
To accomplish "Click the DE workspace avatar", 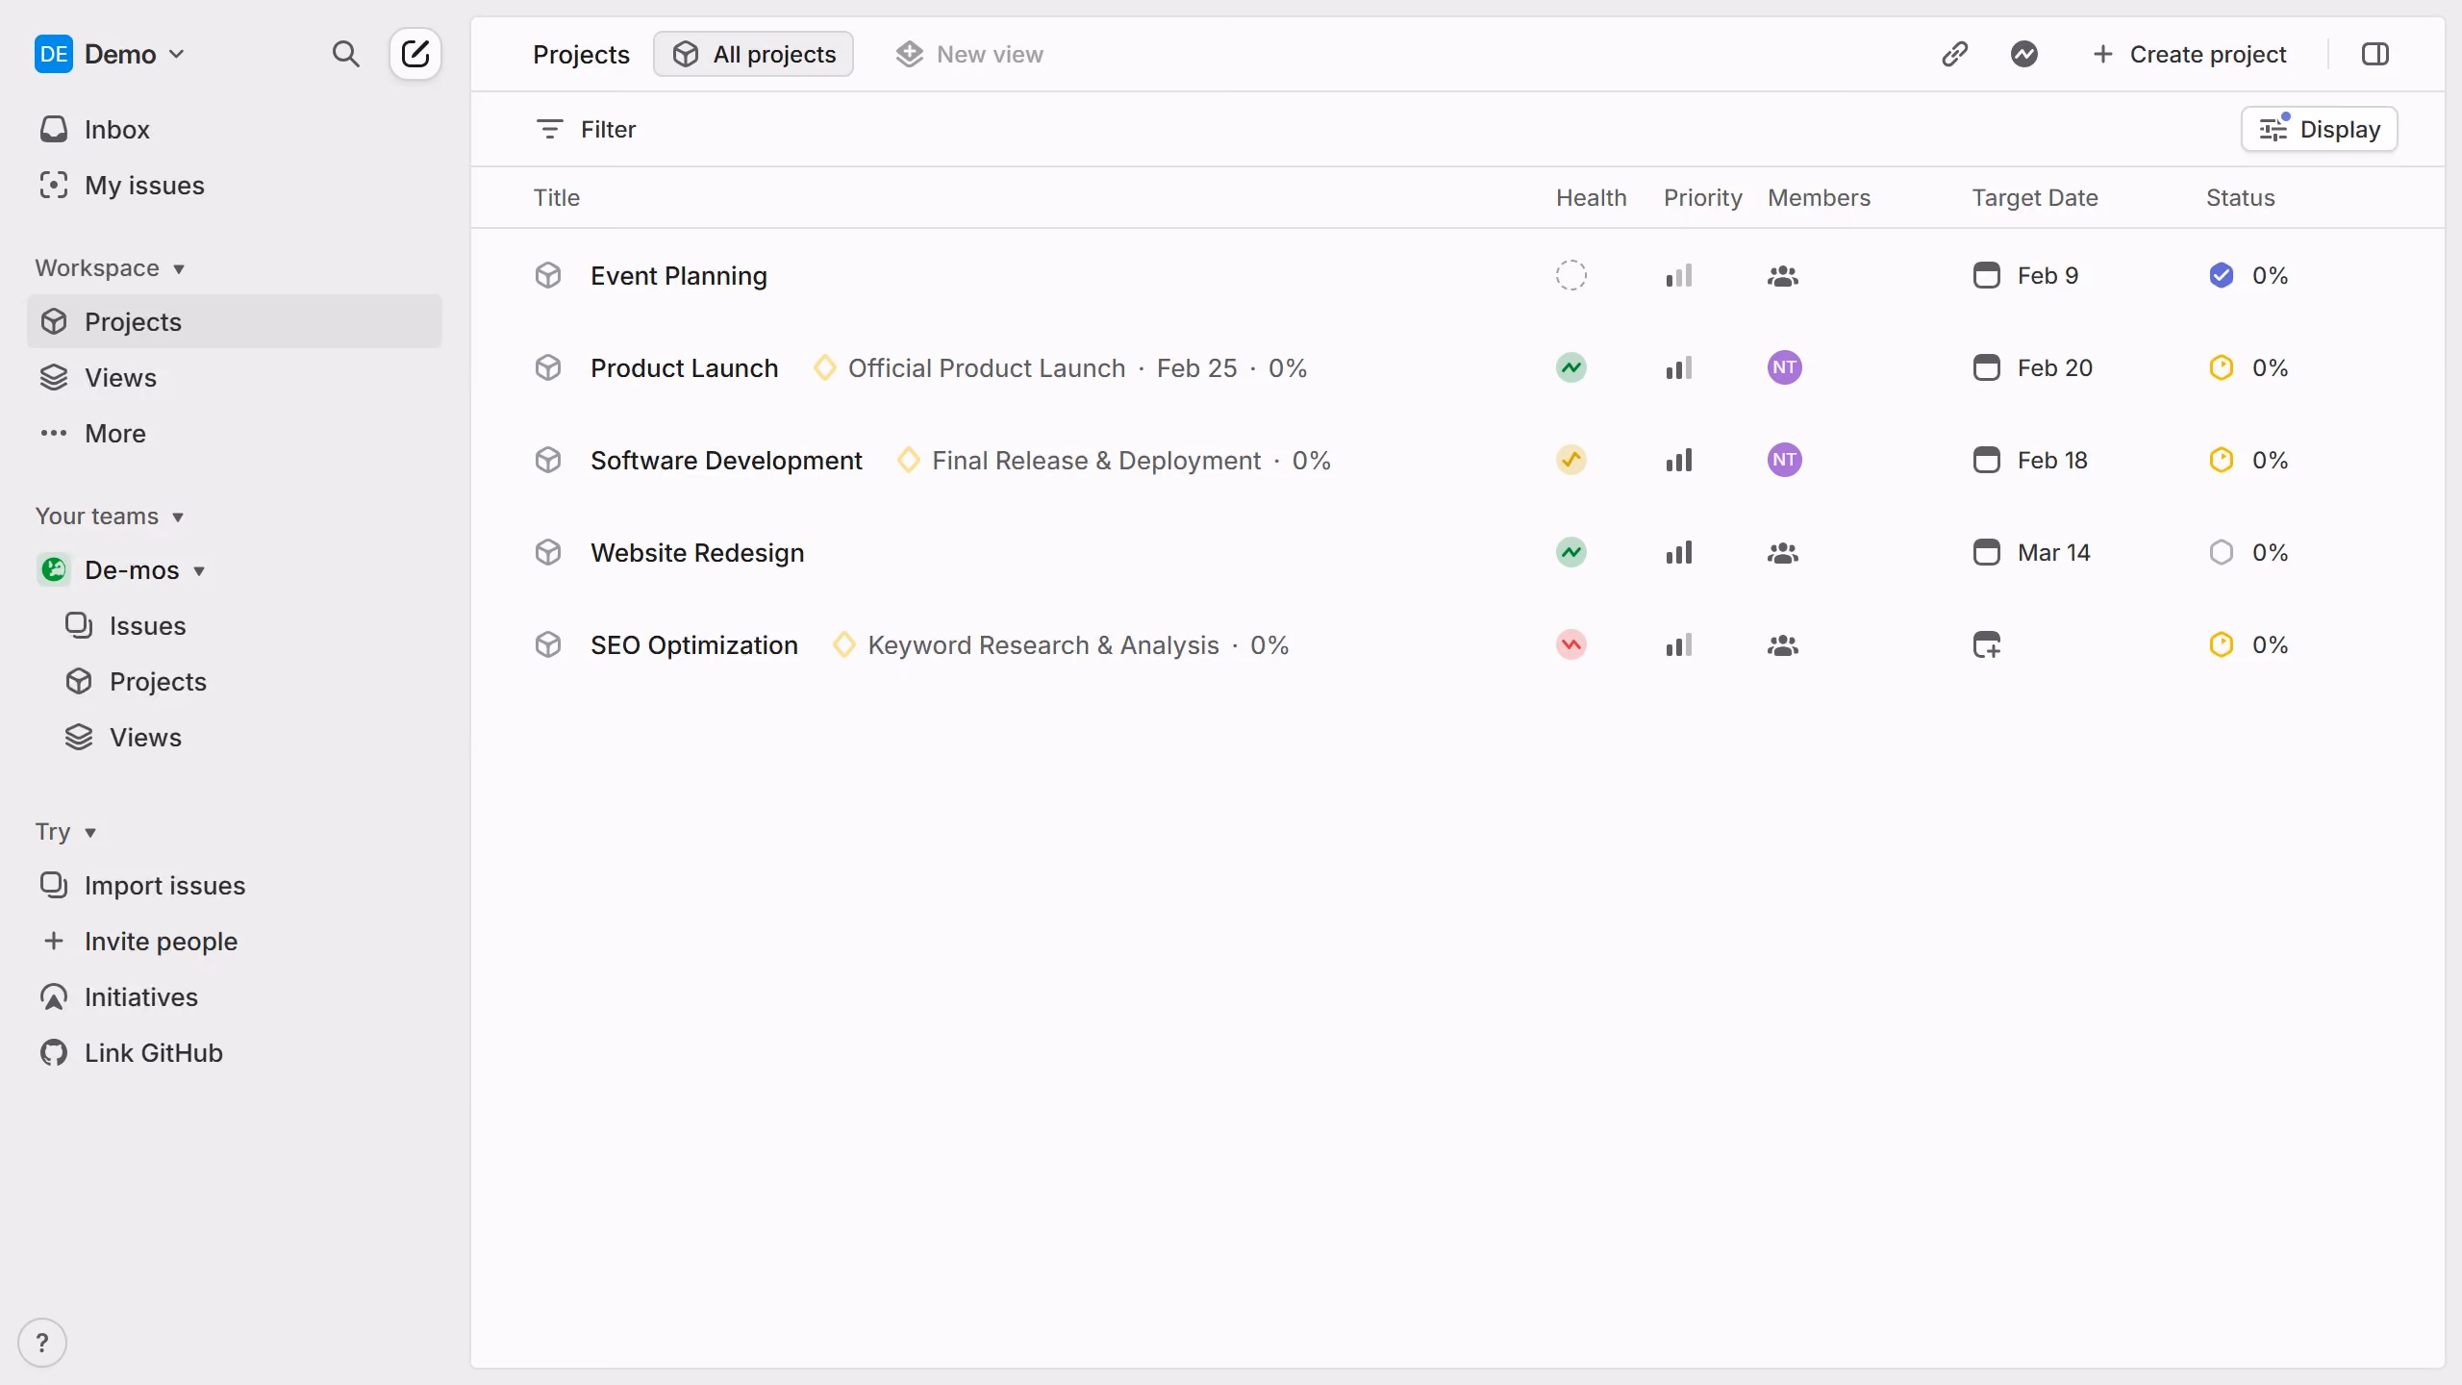I will pyautogui.click(x=54, y=54).
